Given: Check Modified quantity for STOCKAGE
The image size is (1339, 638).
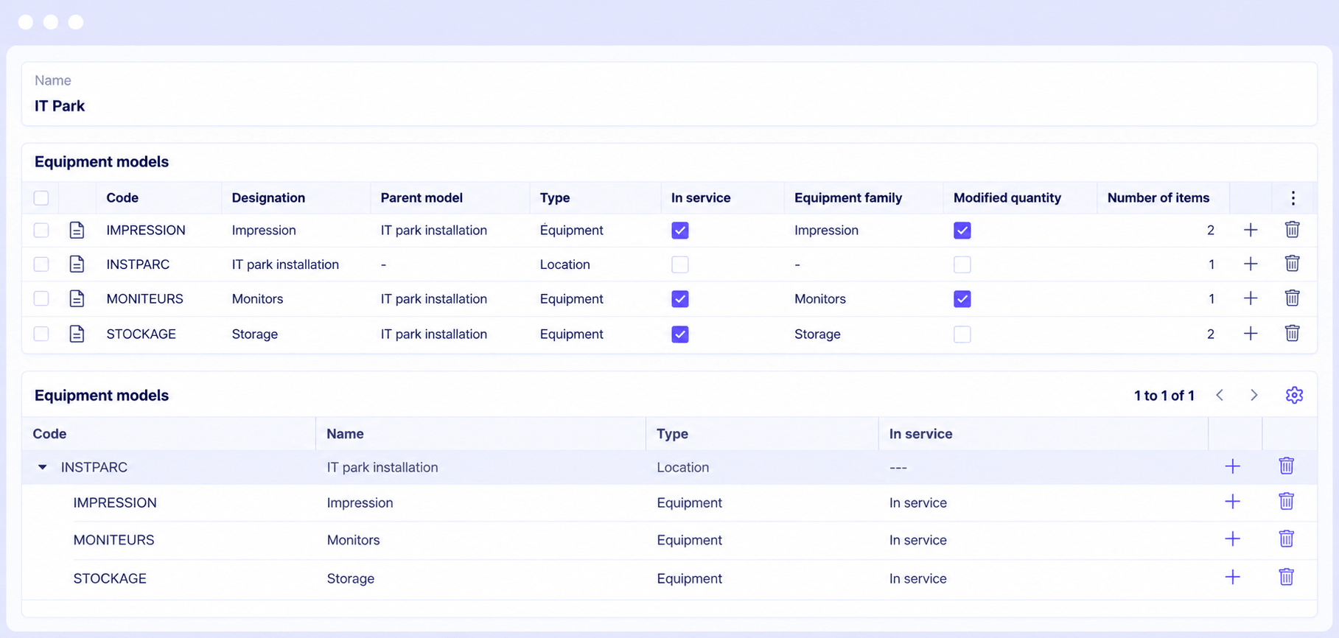Looking at the screenshot, I should pyautogui.click(x=962, y=334).
